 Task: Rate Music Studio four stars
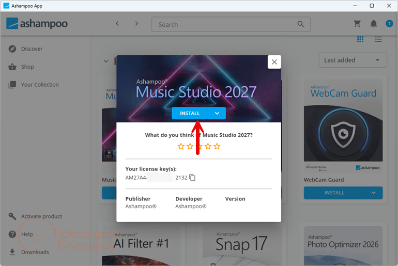[208, 146]
